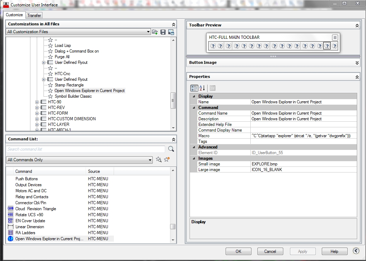Switch to the Customize tab
The width and height of the screenshot is (366, 261).
[x=14, y=15]
